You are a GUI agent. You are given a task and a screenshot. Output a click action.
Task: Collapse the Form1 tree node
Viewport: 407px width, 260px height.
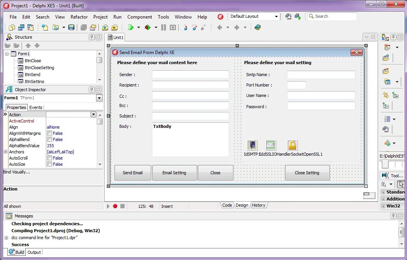coord(7,54)
